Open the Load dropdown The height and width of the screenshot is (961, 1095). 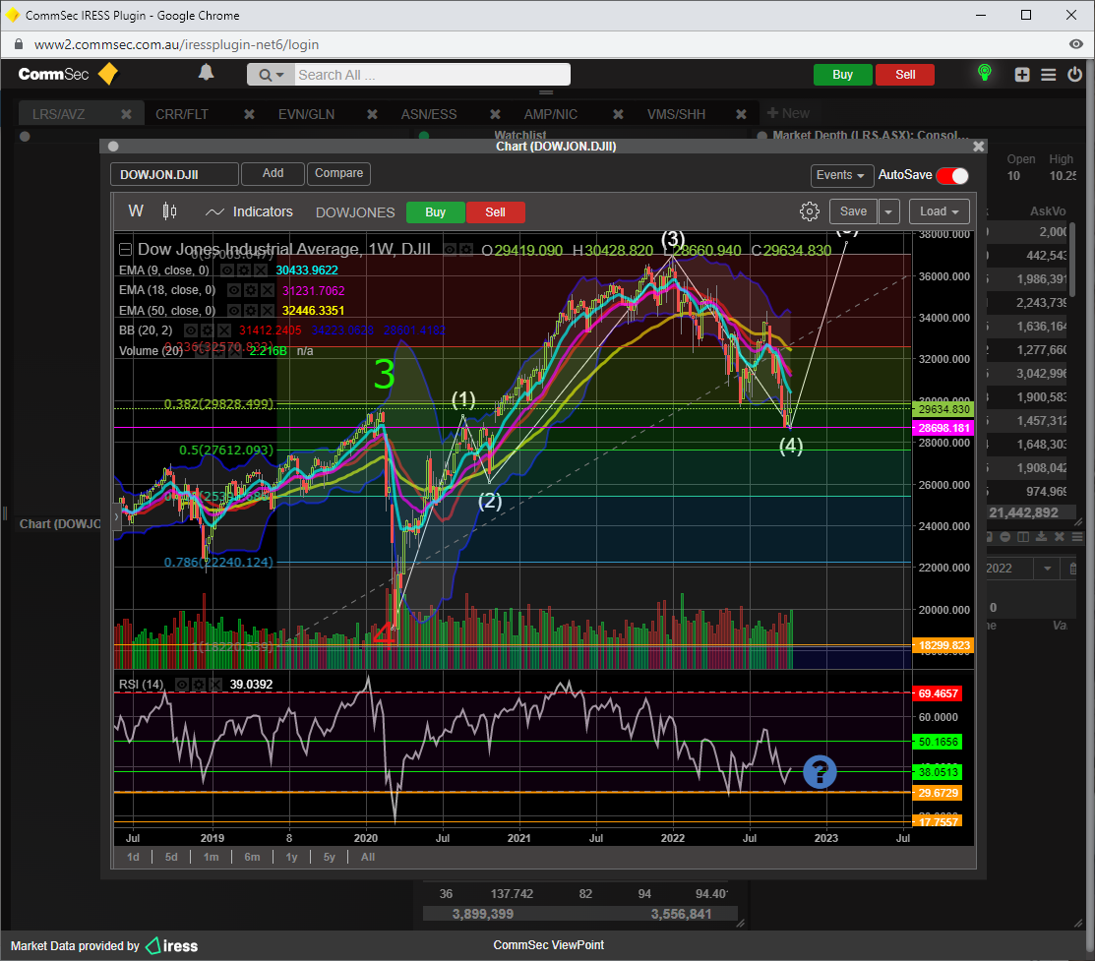(939, 211)
